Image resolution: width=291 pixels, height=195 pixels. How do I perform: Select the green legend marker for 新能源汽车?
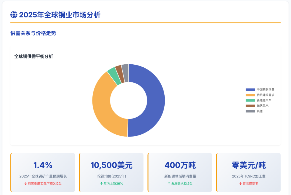tap(251, 100)
